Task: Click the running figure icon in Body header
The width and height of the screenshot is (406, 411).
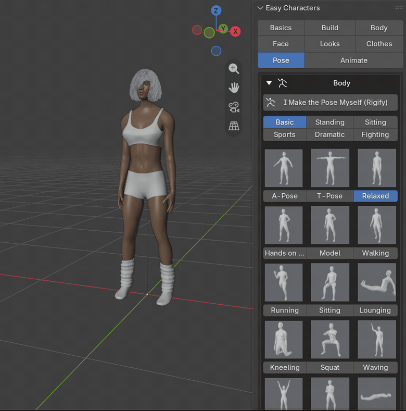Action: coord(282,83)
